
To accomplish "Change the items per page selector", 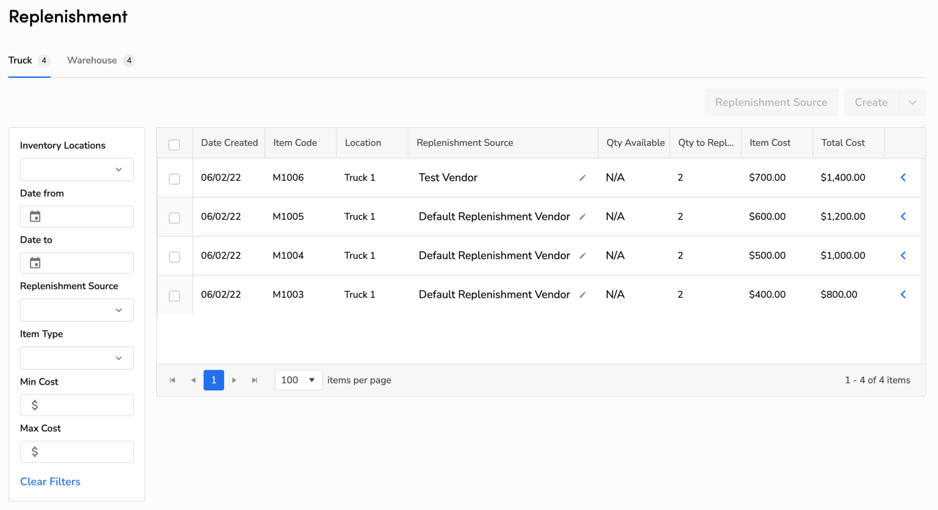I will 298,380.
